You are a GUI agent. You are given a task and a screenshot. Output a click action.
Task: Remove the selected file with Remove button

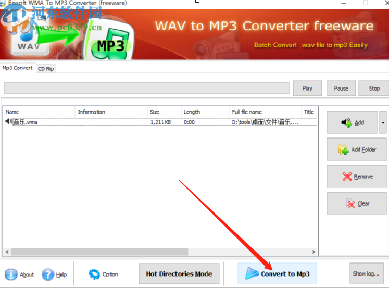pyautogui.click(x=357, y=177)
